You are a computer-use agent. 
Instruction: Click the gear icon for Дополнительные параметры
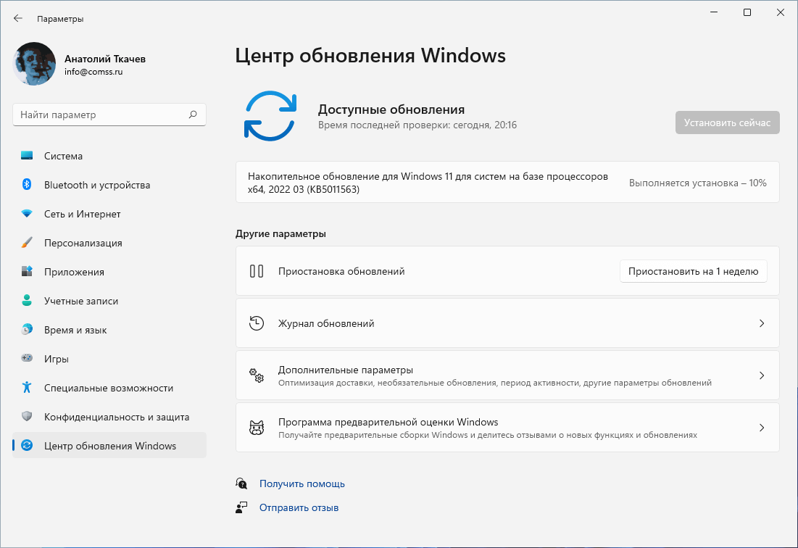(256, 375)
